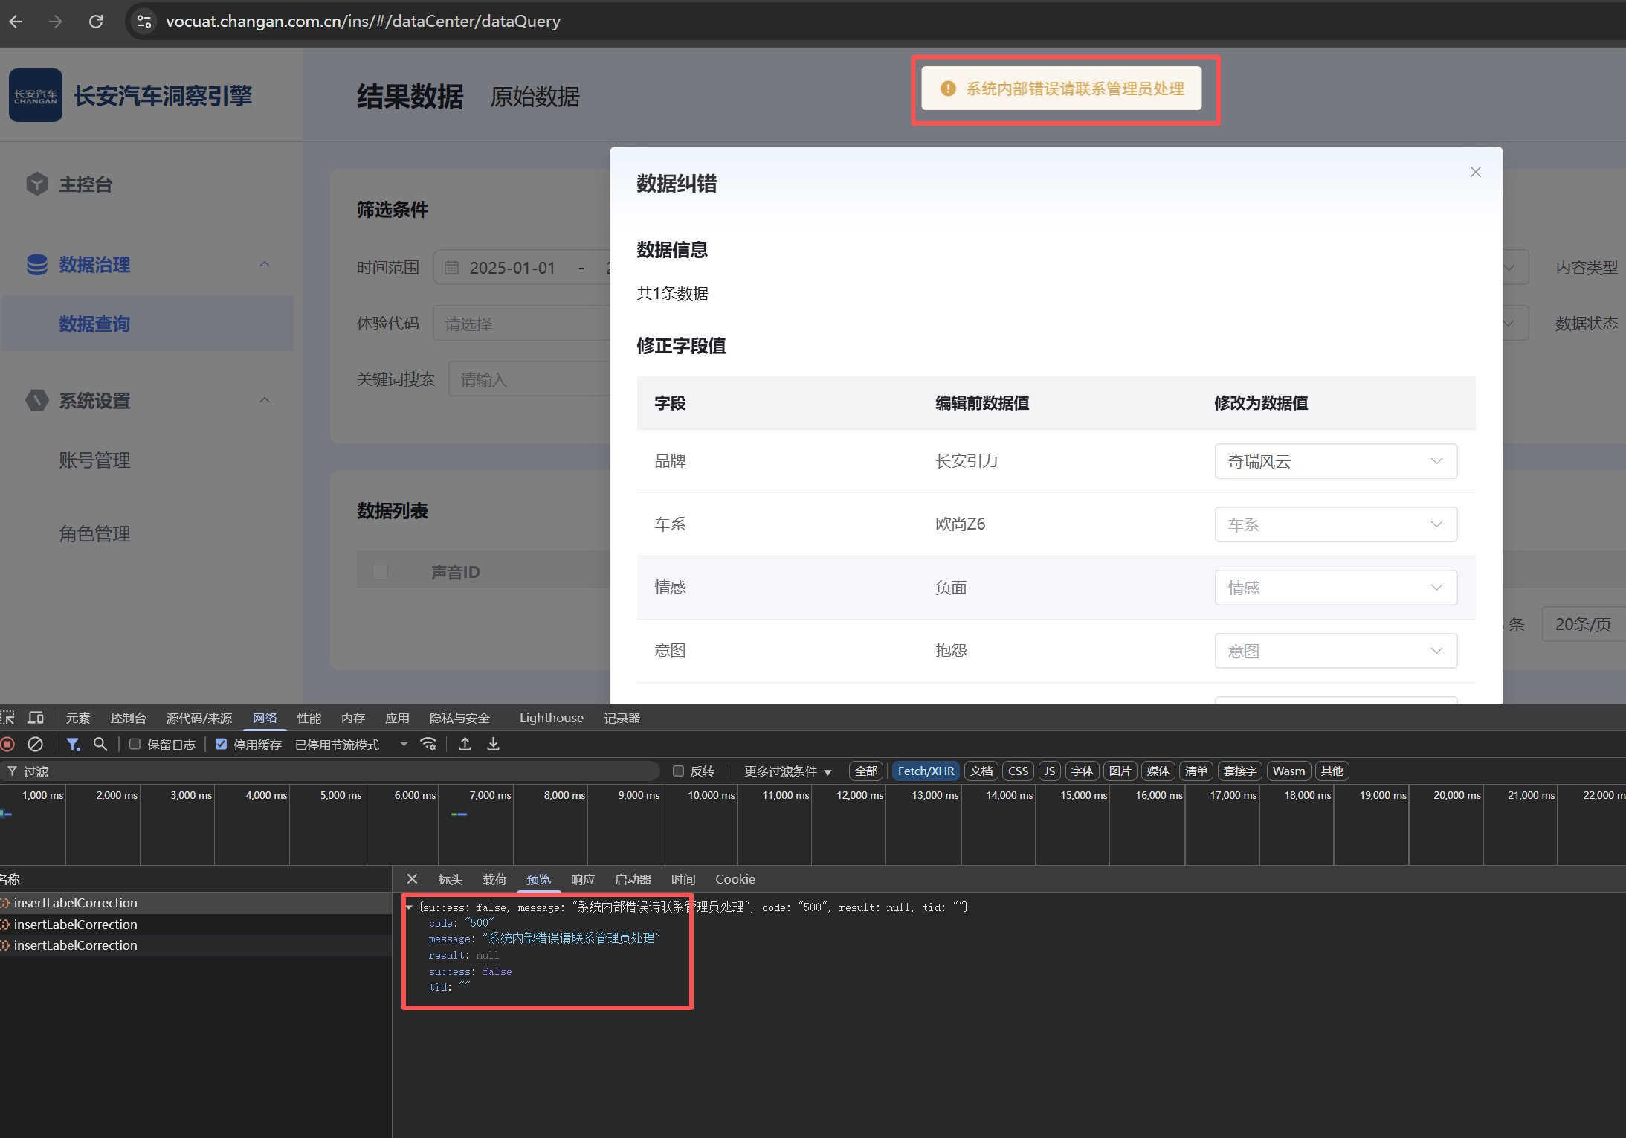Check the 反转 filter checkbox
This screenshot has height=1138, width=1626.
pyautogui.click(x=678, y=771)
